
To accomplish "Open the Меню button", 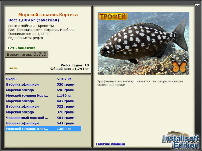I will [13, 68].
